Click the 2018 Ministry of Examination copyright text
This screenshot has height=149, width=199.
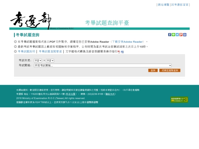tap(50, 98)
